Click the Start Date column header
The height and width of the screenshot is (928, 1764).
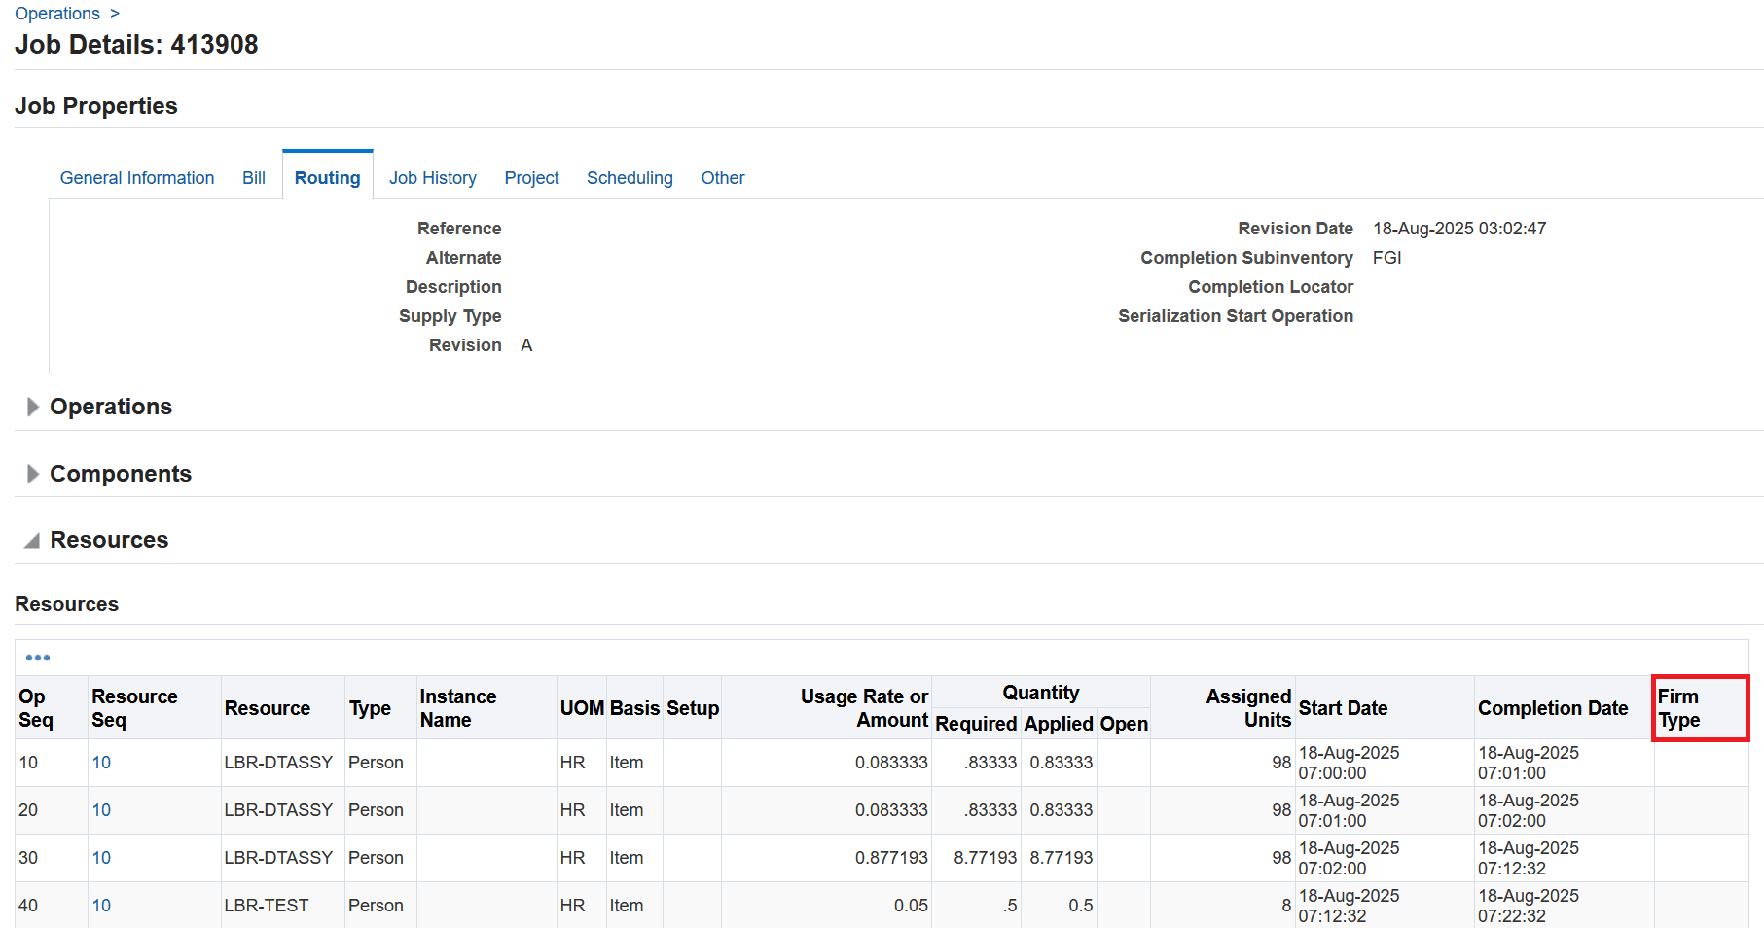(x=1343, y=708)
